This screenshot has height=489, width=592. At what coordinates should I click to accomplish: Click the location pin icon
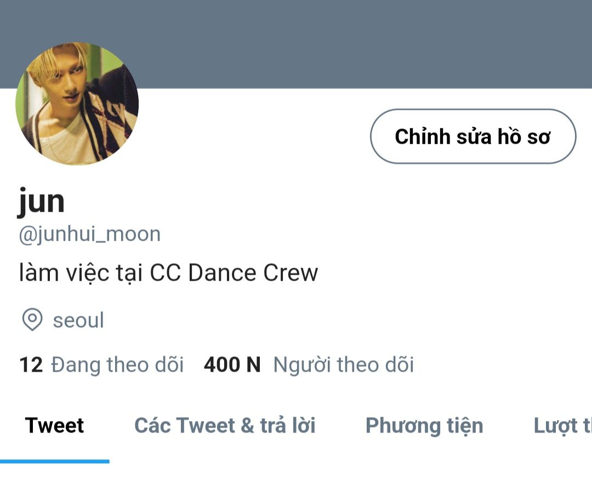tap(32, 320)
